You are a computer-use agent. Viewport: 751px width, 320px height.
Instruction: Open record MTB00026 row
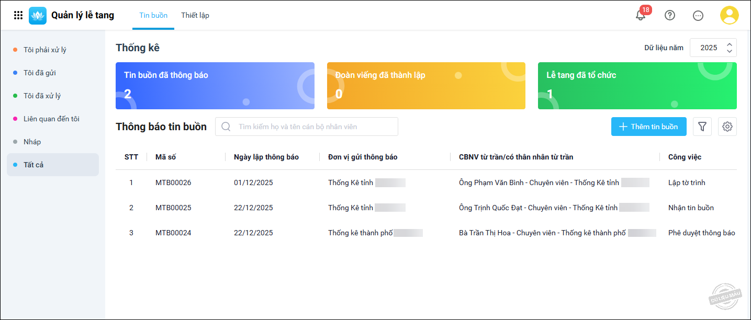(x=173, y=182)
